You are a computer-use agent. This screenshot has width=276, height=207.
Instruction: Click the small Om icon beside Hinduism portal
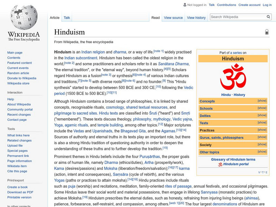220,165
